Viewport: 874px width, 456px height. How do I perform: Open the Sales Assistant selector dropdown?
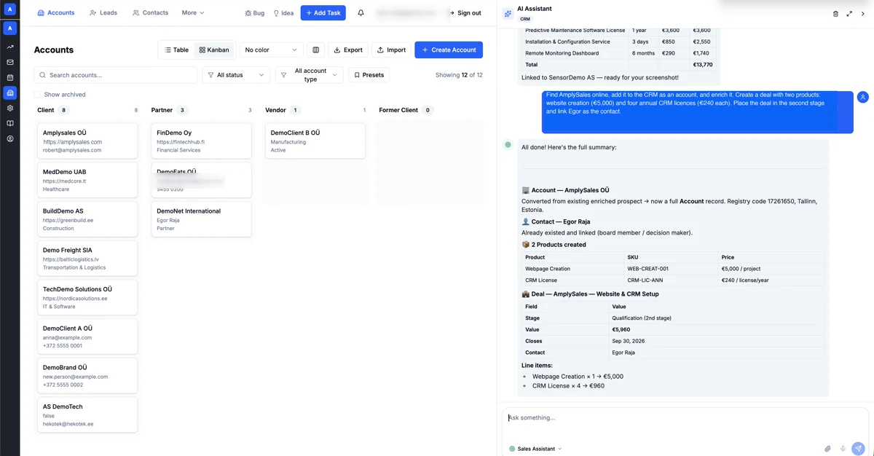(x=536, y=449)
